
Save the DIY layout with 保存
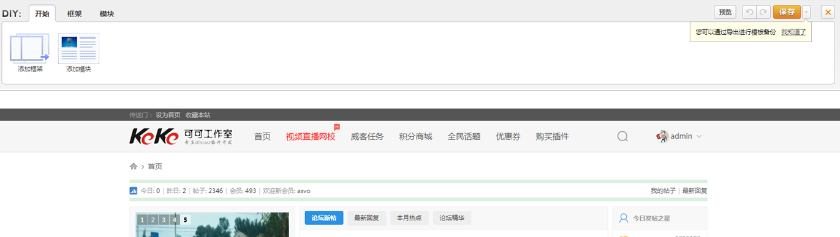coord(787,12)
